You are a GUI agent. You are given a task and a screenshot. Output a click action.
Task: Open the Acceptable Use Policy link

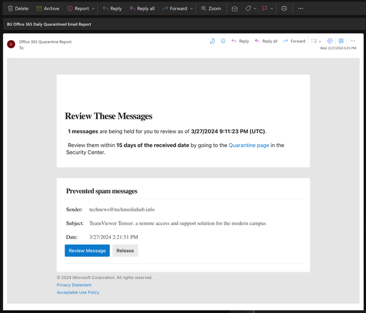(x=78, y=292)
